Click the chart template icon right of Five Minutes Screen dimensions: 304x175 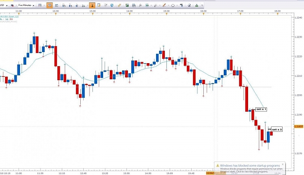coord(40,5)
